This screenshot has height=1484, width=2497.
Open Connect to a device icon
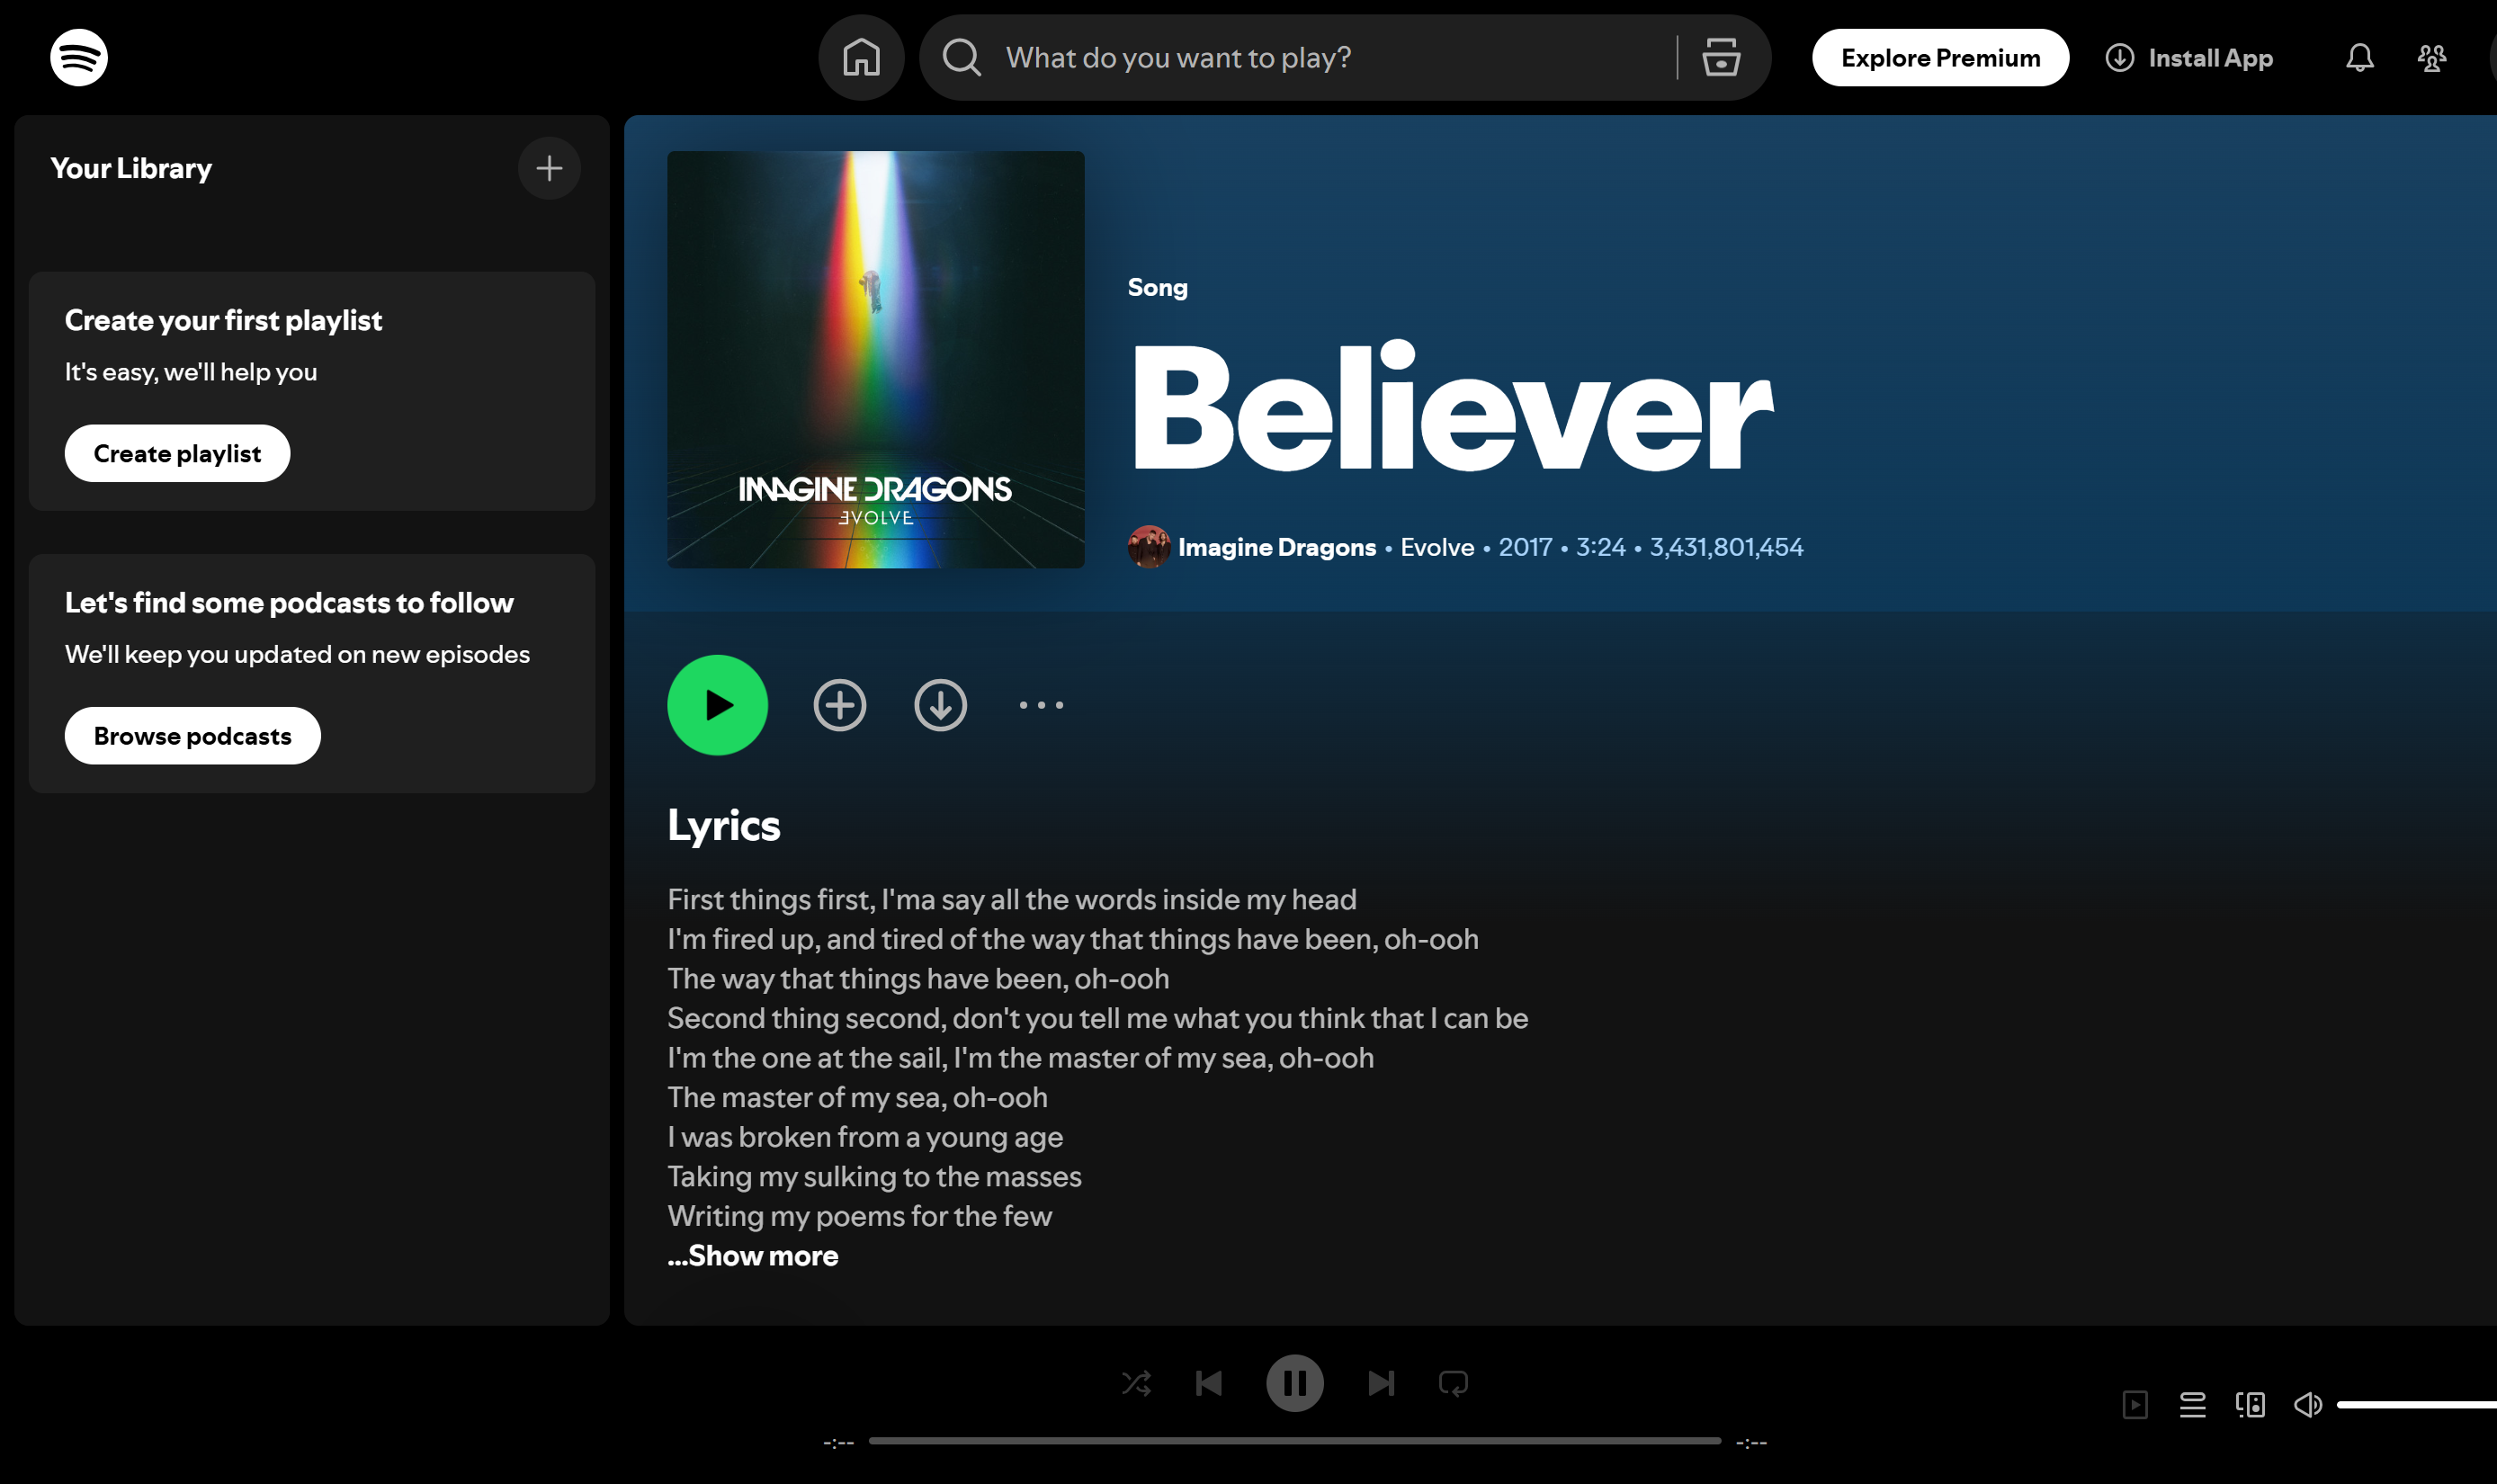click(x=2250, y=1404)
